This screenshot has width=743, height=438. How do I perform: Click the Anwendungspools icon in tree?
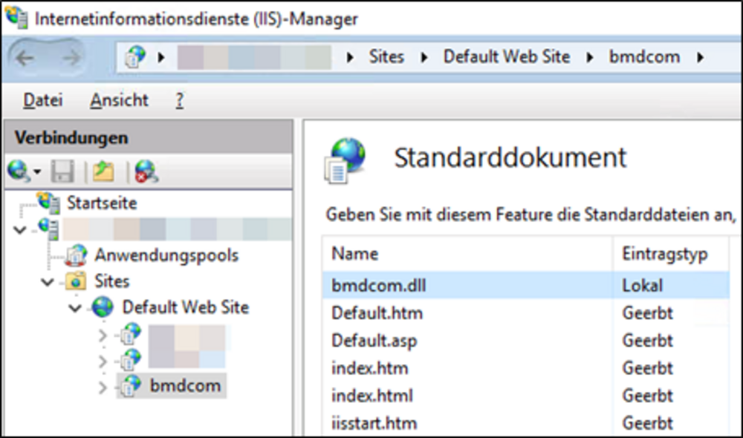[x=76, y=255]
